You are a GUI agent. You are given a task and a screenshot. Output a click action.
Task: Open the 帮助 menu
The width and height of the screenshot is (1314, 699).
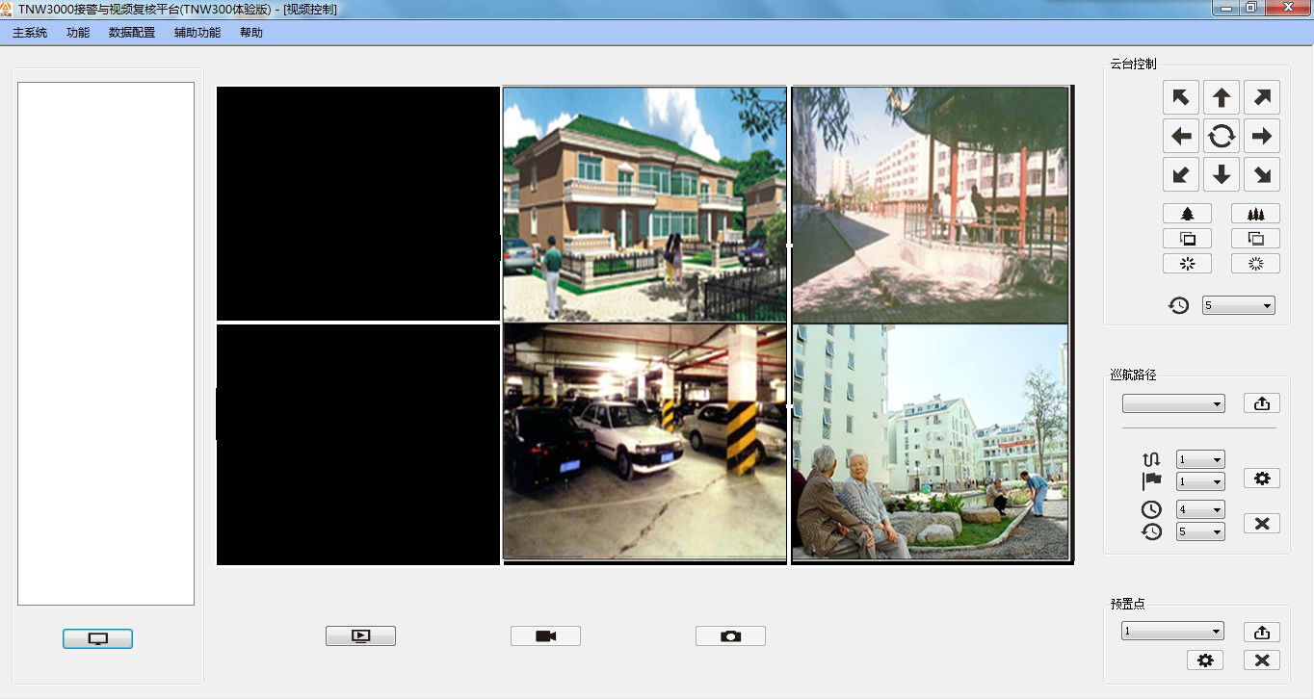[x=251, y=33]
